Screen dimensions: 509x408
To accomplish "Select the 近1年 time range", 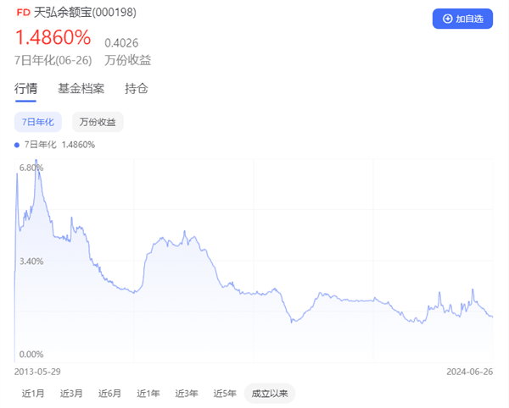I will (148, 394).
